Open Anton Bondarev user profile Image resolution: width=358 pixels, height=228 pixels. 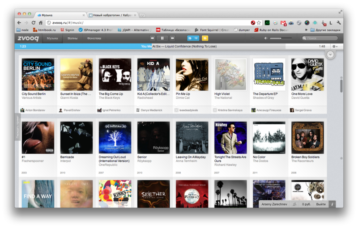(x=33, y=110)
